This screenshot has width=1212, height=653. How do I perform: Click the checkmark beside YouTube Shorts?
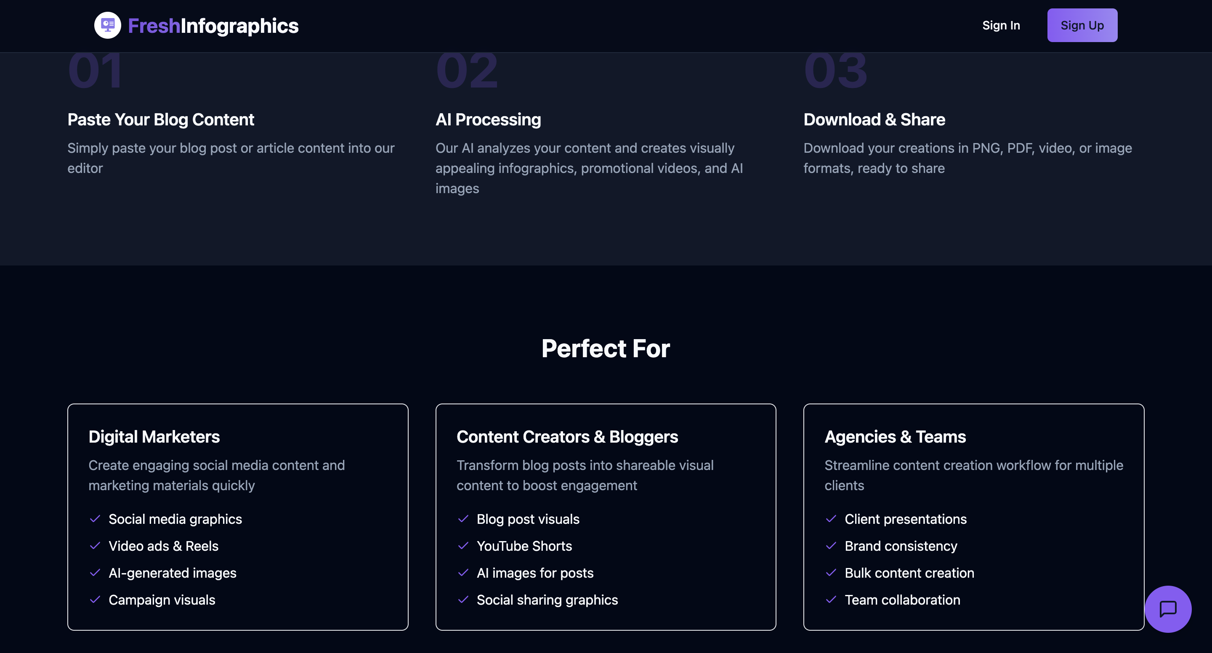464,546
